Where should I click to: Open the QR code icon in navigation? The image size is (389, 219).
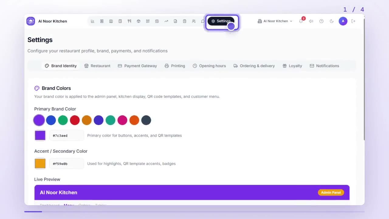click(x=148, y=21)
